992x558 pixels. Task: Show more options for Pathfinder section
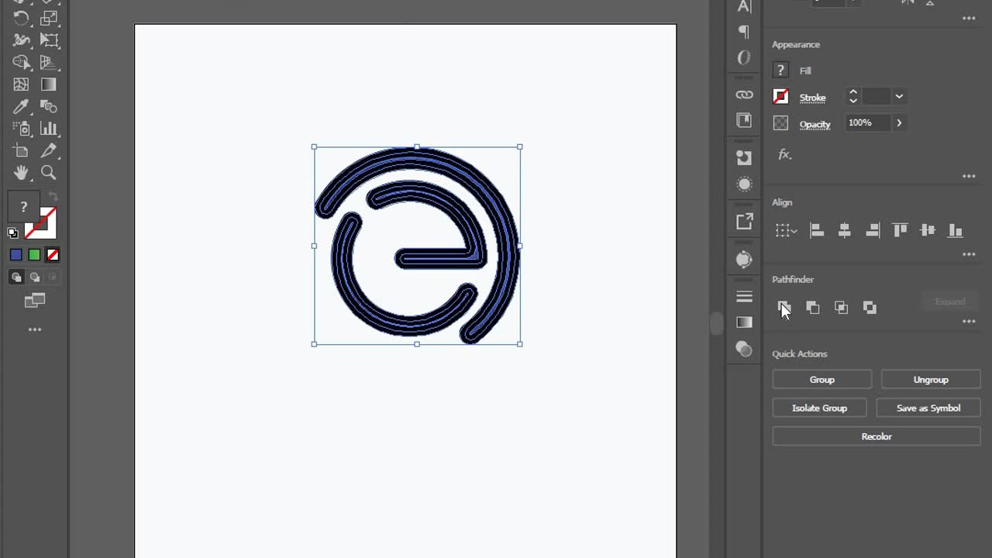point(969,322)
